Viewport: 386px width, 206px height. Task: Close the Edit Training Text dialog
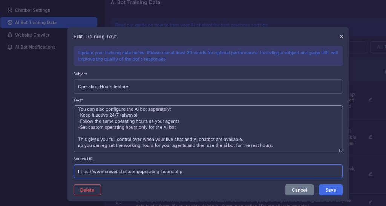[342, 37]
